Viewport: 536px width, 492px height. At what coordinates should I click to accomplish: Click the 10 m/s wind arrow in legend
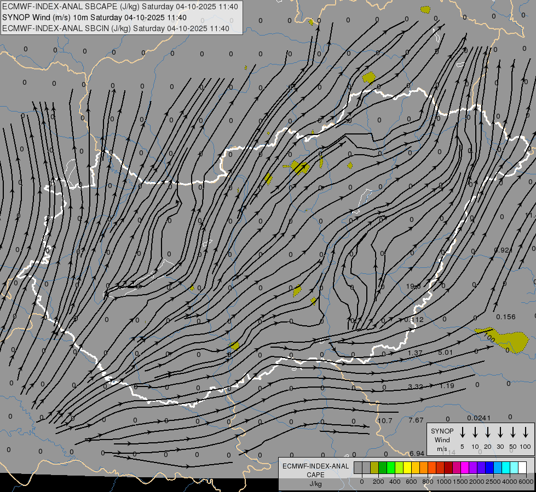[475, 432]
